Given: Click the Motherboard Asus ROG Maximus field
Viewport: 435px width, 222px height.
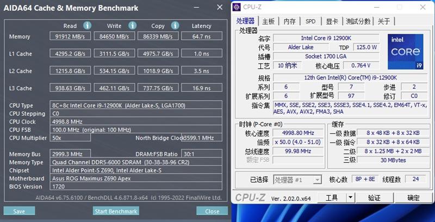Looking at the screenshot, I should 136,178.
